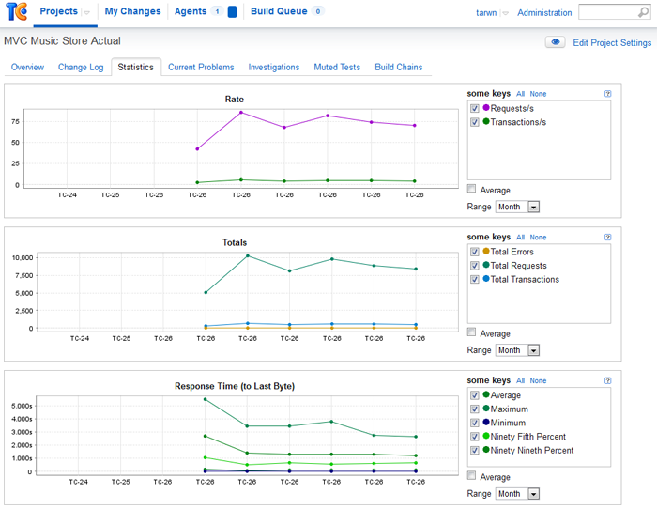Image resolution: width=657 pixels, height=509 pixels.
Task: Open the Build Queue page
Action: [x=279, y=11]
